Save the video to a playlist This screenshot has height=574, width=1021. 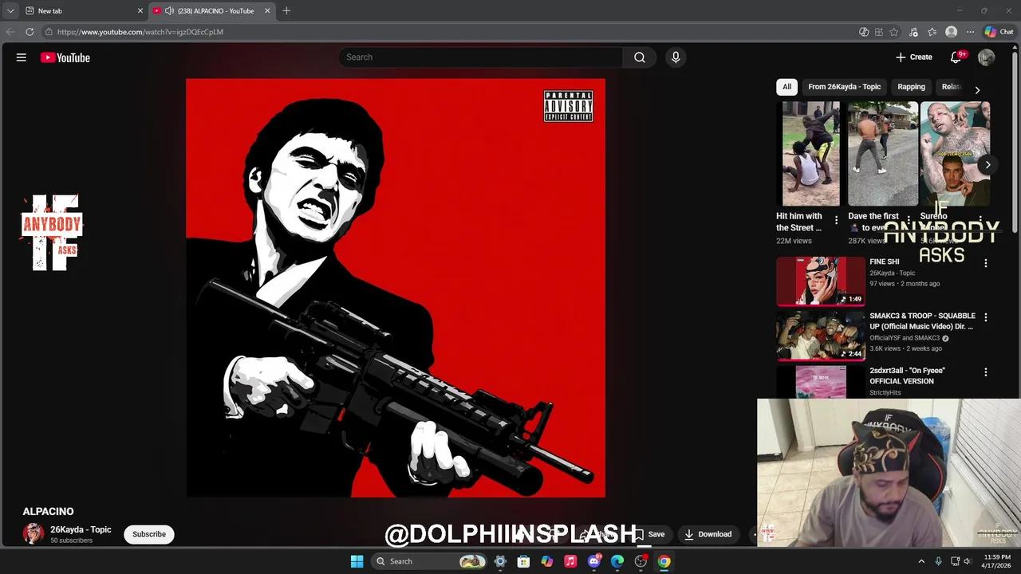[x=649, y=534]
